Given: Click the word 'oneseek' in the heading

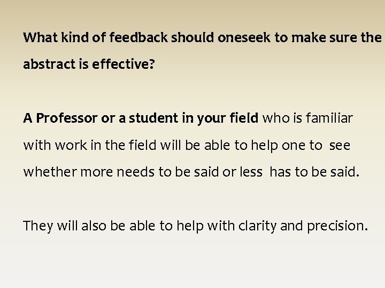Looking at the screenshot, I should 244,37.
